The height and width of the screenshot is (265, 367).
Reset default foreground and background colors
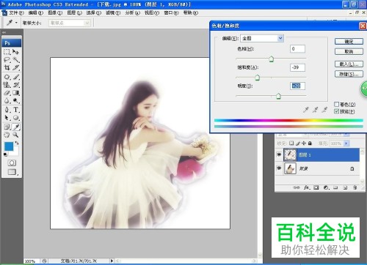point(5,154)
